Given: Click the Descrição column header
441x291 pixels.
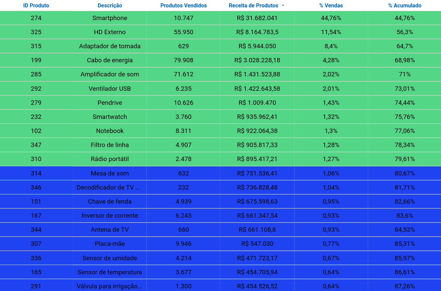Looking at the screenshot, I should [x=110, y=5].
